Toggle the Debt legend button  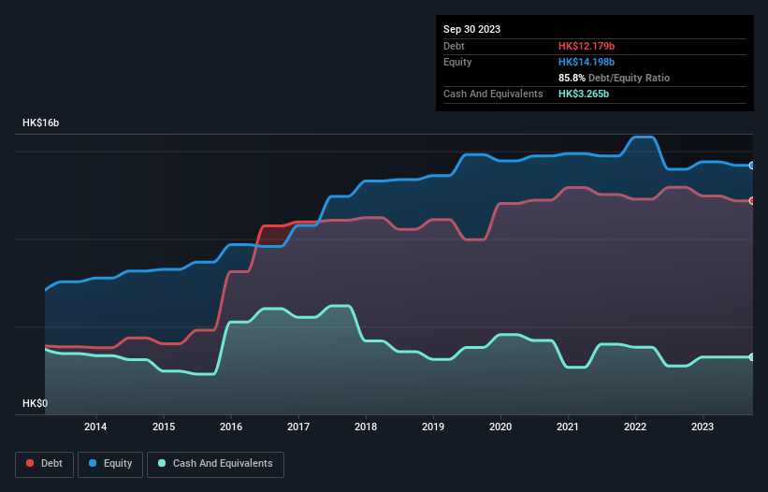click(x=44, y=464)
